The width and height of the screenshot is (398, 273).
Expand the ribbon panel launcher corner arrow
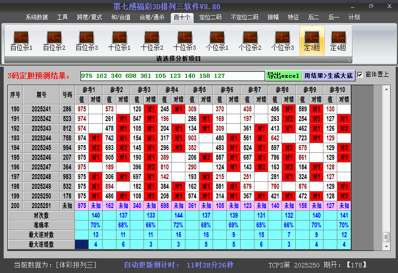[348, 59]
